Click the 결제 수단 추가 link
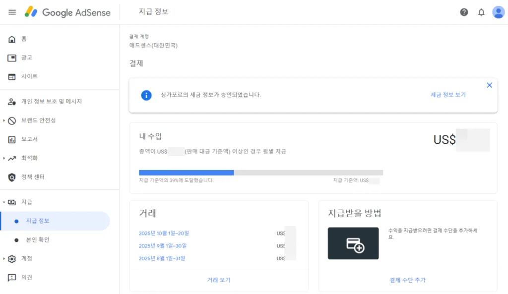The image size is (508, 294). pyautogui.click(x=407, y=280)
